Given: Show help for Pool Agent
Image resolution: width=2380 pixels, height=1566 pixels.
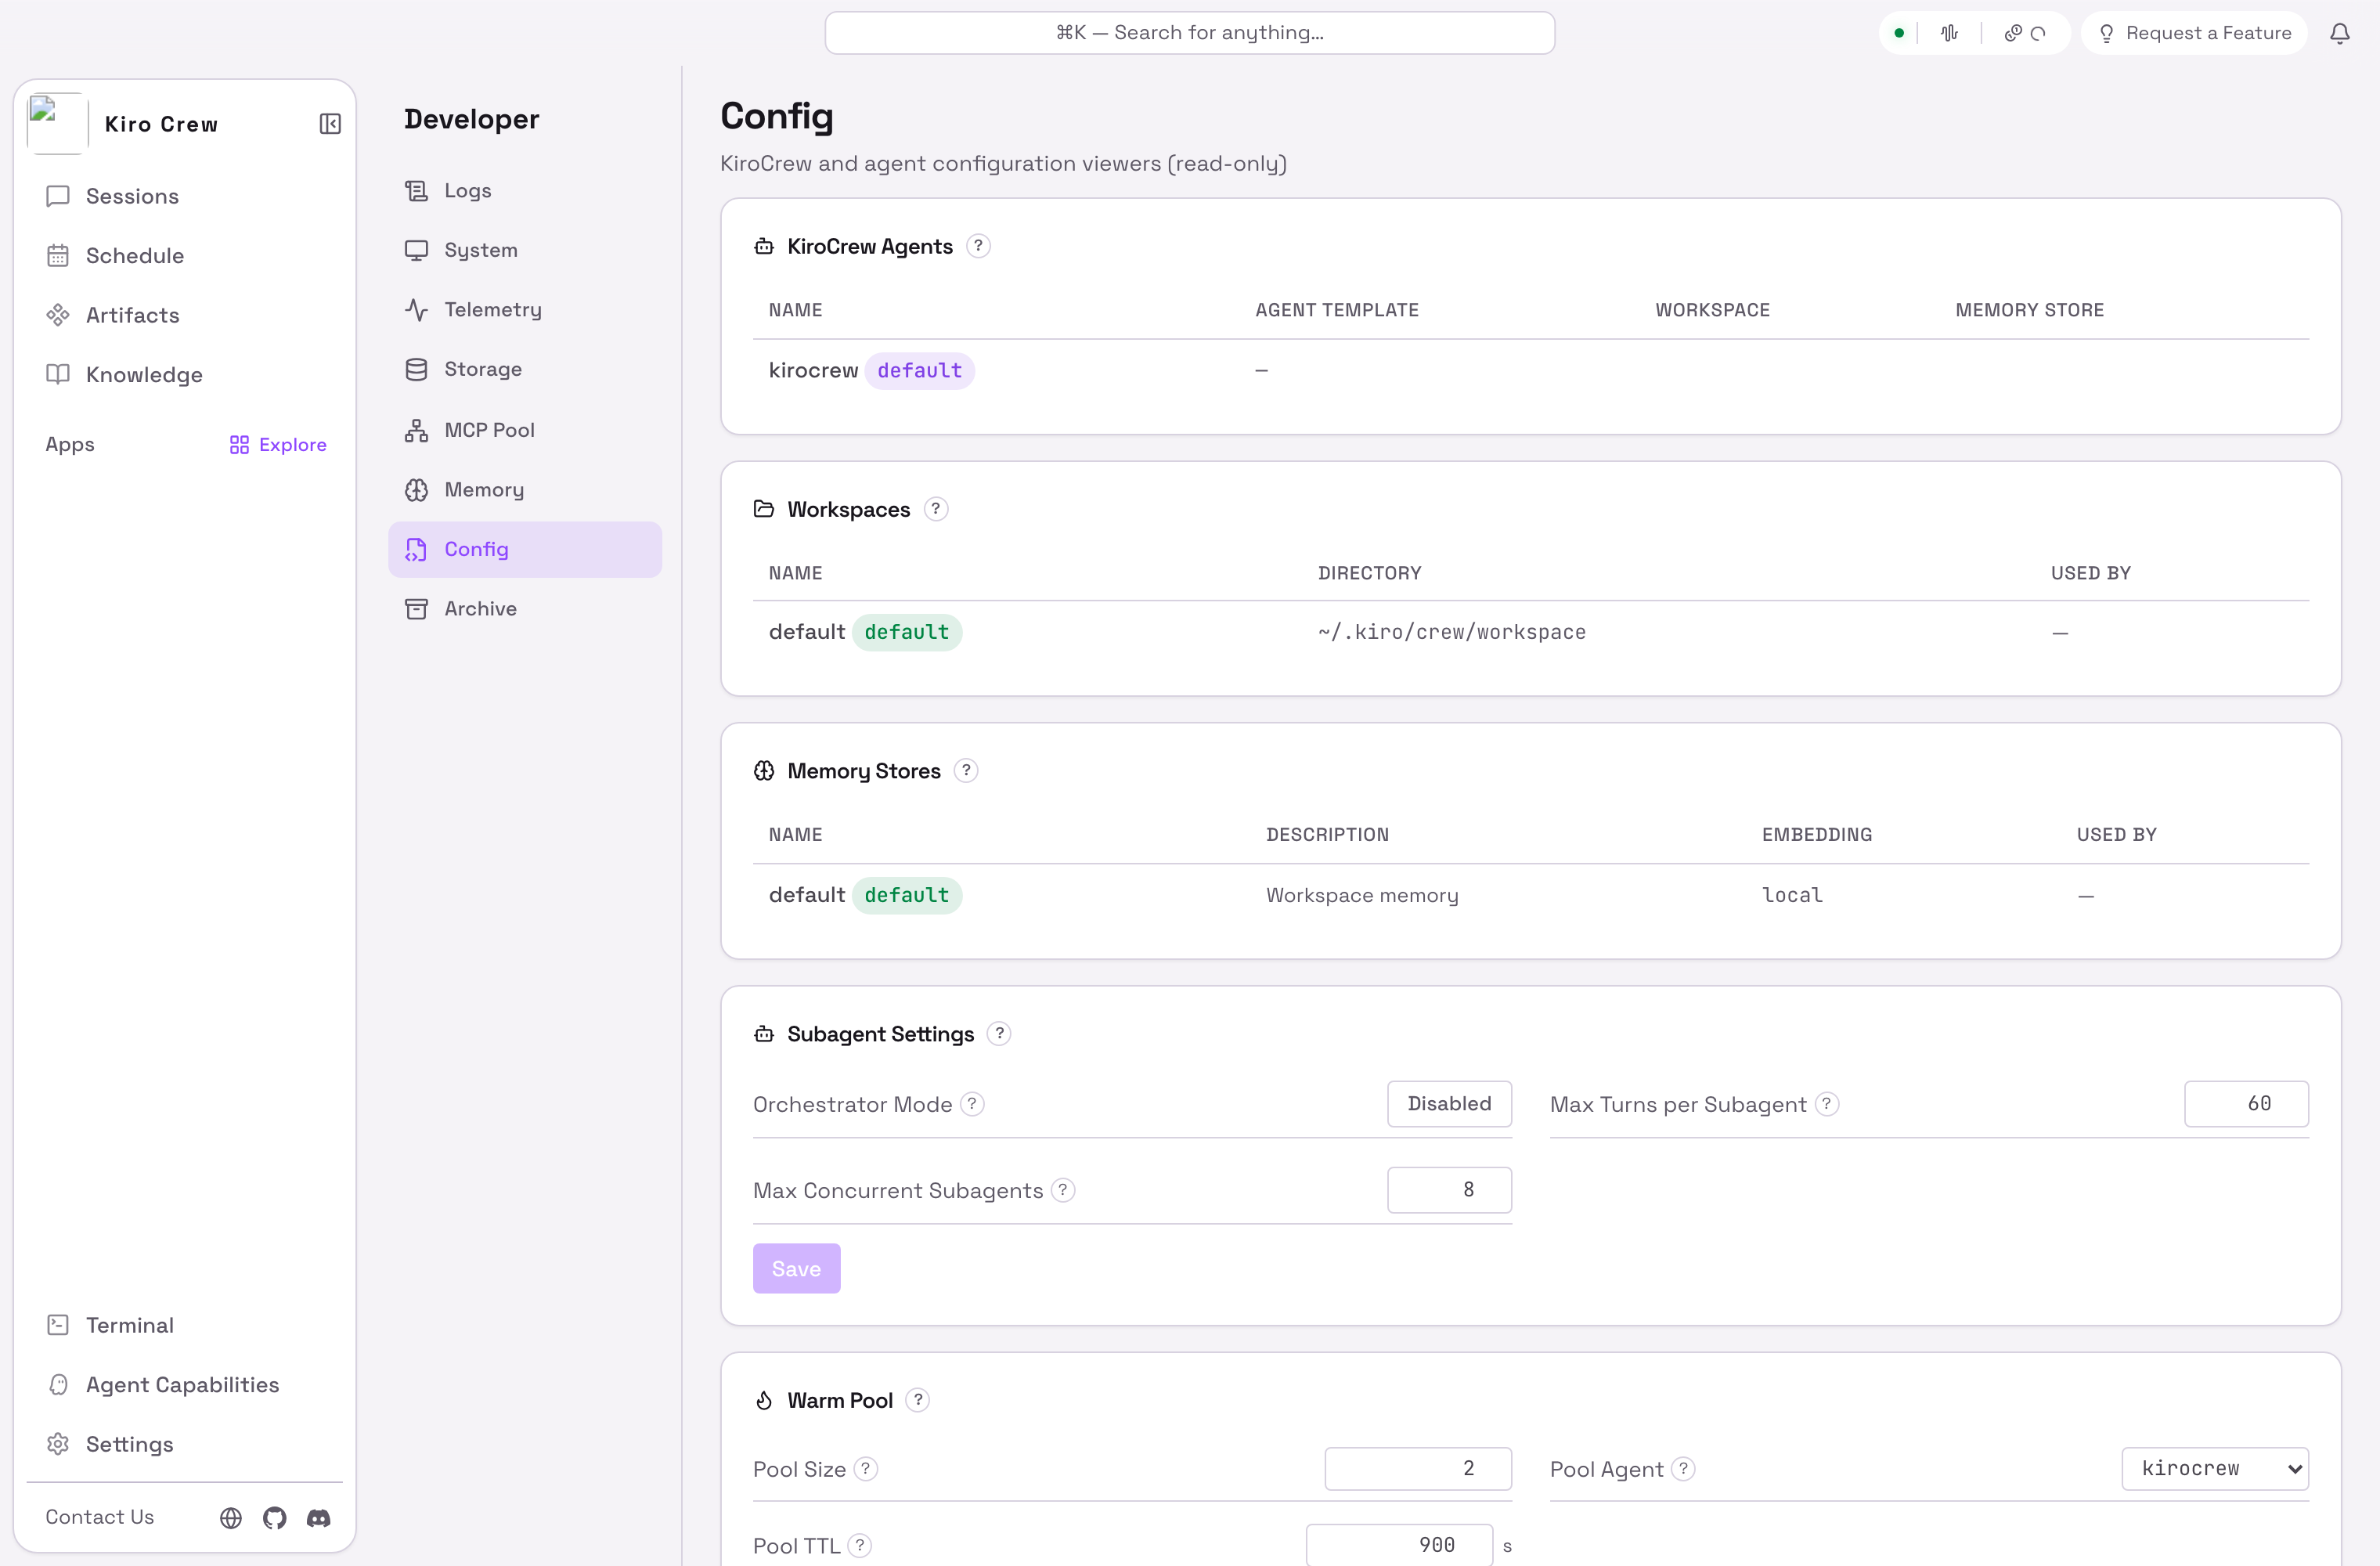Looking at the screenshot, I should pyautogui.click(x=1683, y=1469).
